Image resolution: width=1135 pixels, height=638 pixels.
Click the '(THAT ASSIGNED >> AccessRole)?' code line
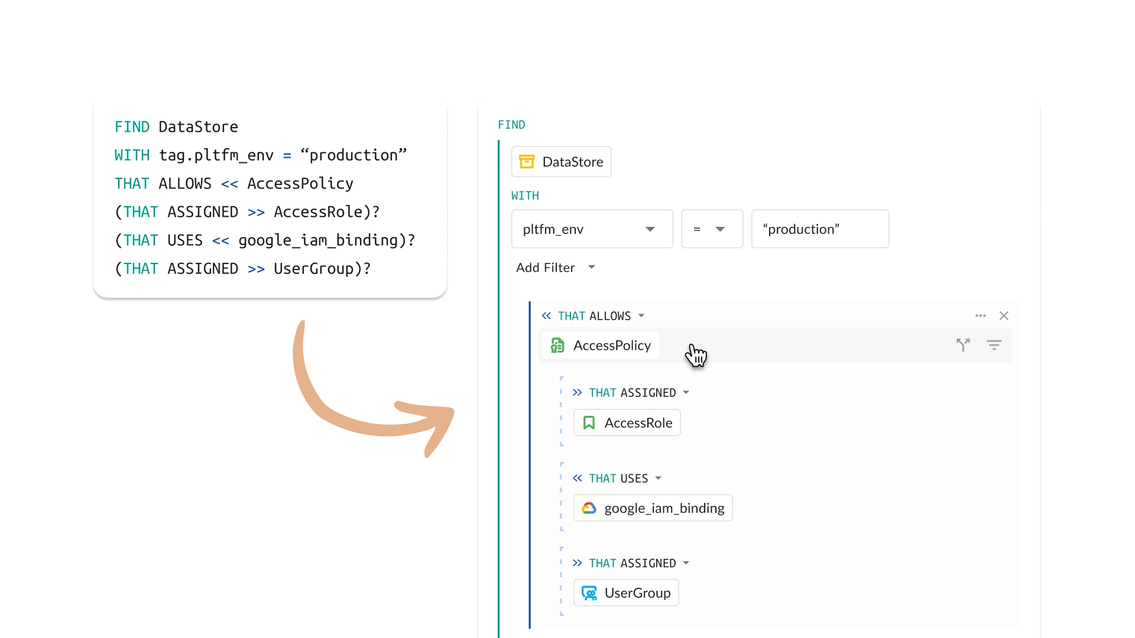[247, 212]
